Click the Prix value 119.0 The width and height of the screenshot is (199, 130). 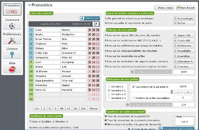[184, 122]
